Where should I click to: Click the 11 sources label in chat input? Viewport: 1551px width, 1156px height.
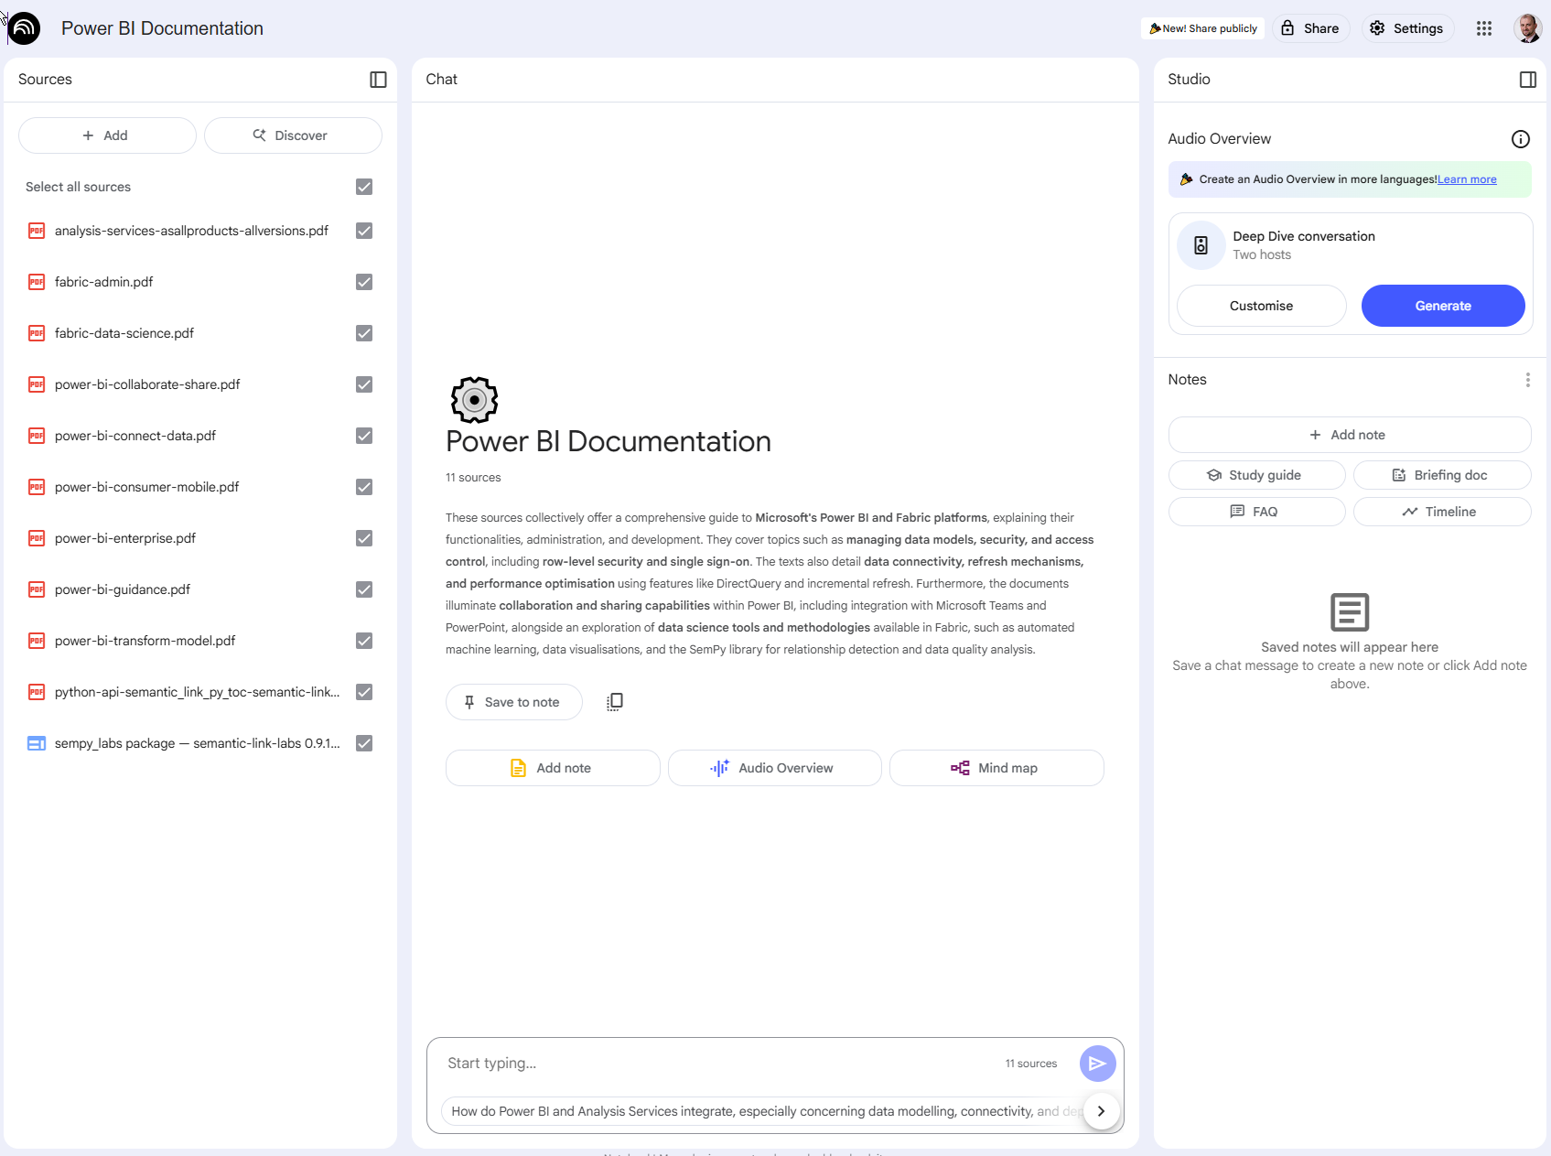point(1030,1064)
